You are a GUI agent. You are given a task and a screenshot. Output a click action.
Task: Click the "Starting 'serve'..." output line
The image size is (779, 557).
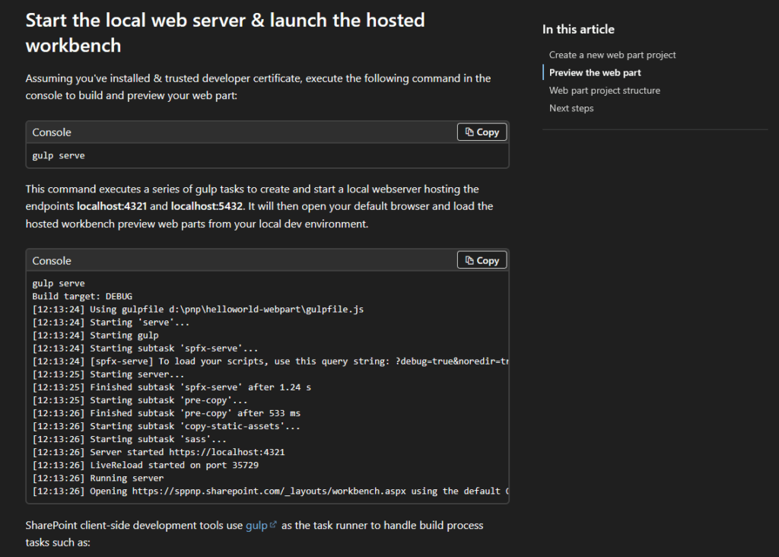point(111,323)
